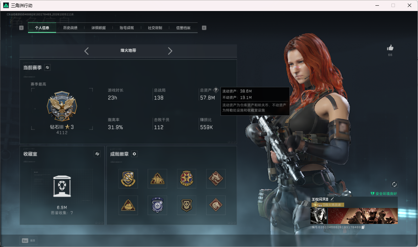Open the 详细数据 tab
The width and height of the screenshot is (418, 247).
[x=98, y=28]
